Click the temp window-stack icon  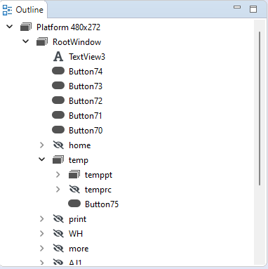point(58,159)
